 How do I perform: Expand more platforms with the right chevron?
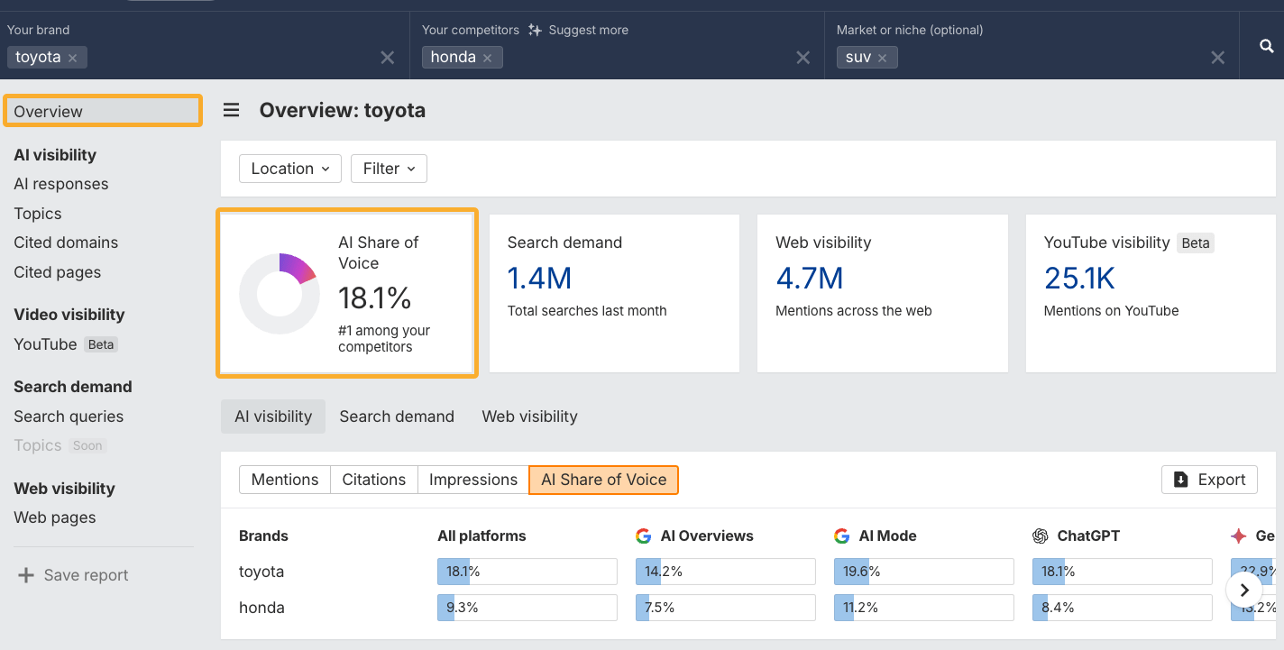pyautogui.click(x=1244, y=590)
